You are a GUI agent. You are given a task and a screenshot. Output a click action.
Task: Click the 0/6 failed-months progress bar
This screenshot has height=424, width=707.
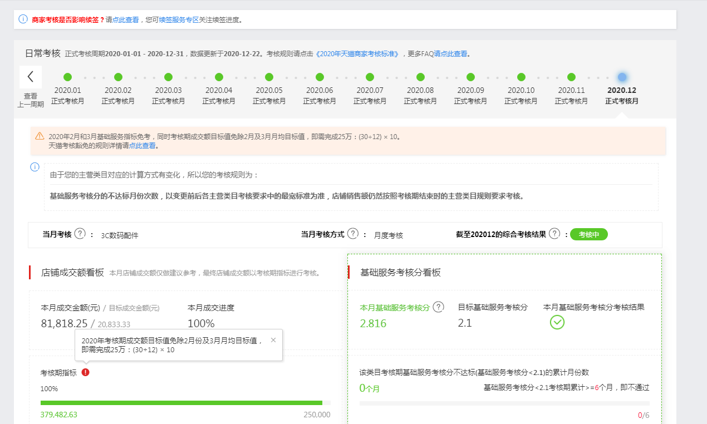[x=504, y=403]
